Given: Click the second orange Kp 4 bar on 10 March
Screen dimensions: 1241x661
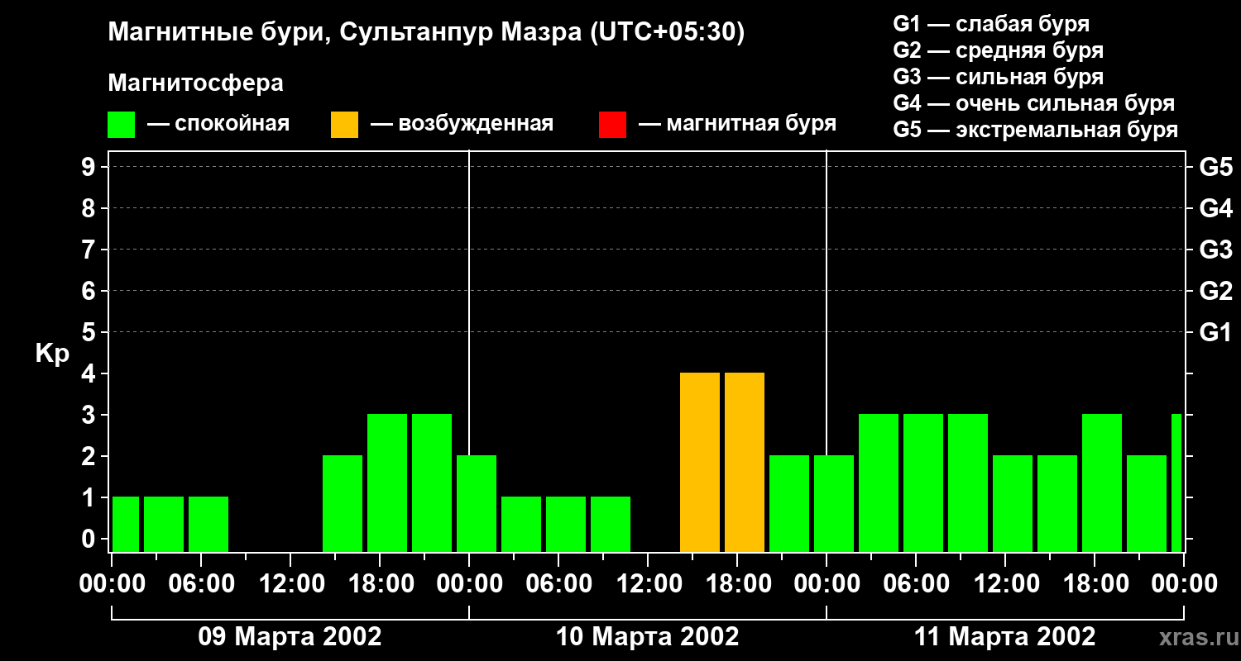Looking at the screenshot, I should [745, 463].
